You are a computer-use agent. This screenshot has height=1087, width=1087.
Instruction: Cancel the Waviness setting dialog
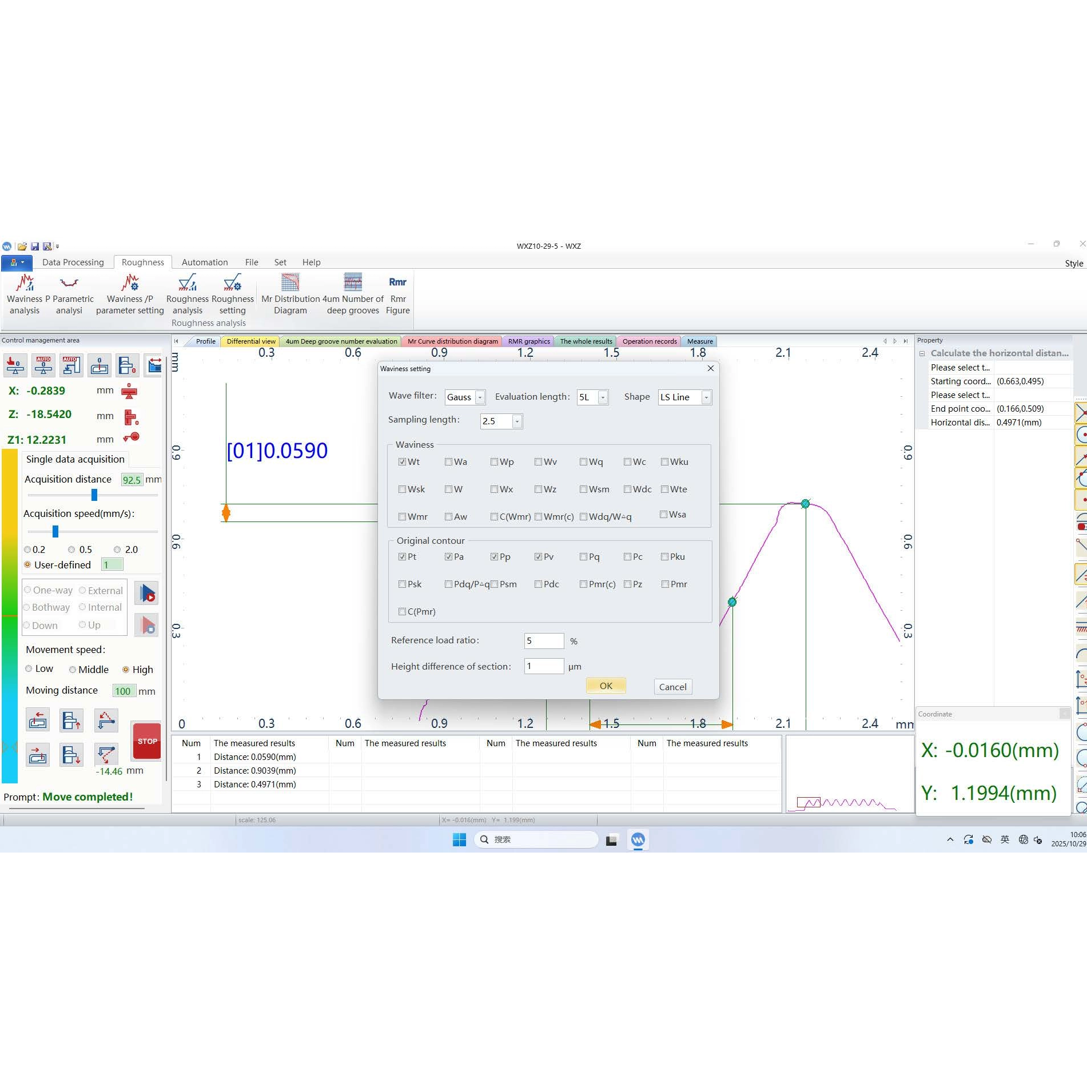coord(672,687)
